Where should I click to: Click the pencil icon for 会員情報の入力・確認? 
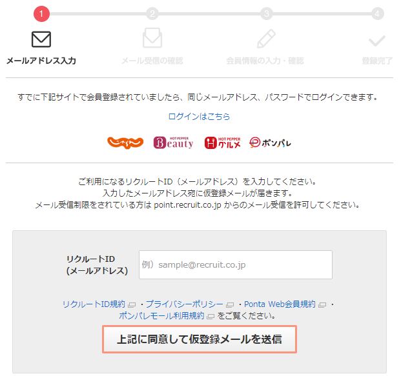(266, 39)
